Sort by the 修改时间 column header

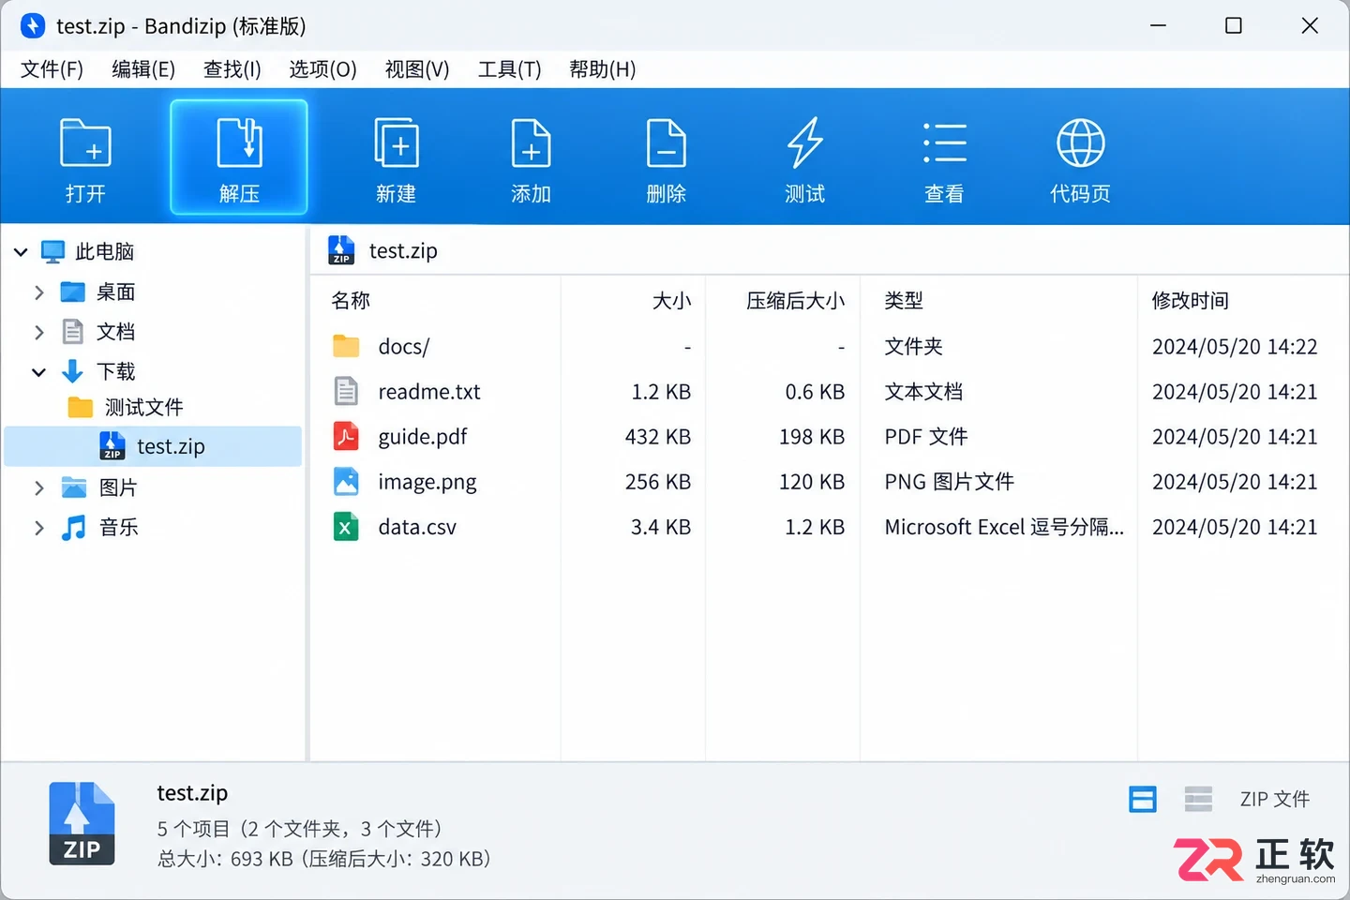tap(1190, 300)
